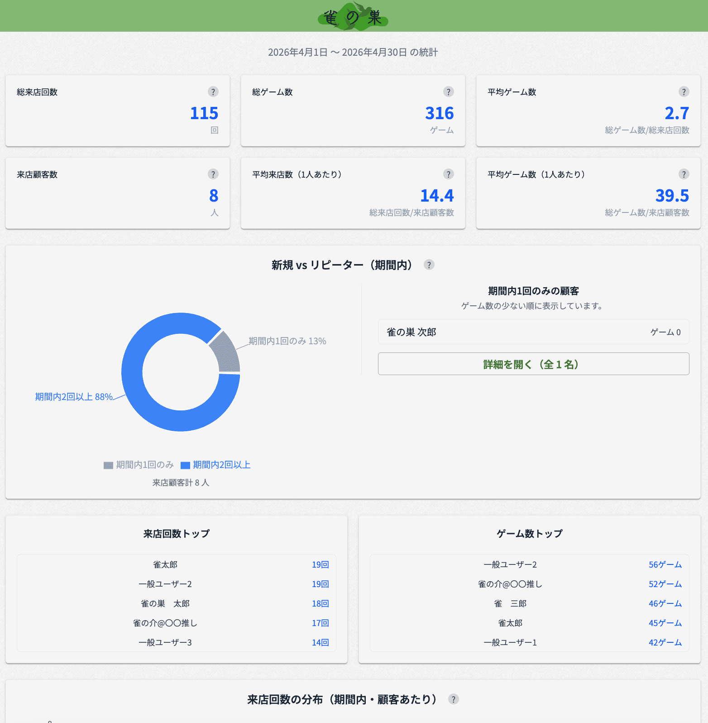Toggle 期間内2回以上 legend entry
This screenshot has width=708, height=723.
point(215,465)
